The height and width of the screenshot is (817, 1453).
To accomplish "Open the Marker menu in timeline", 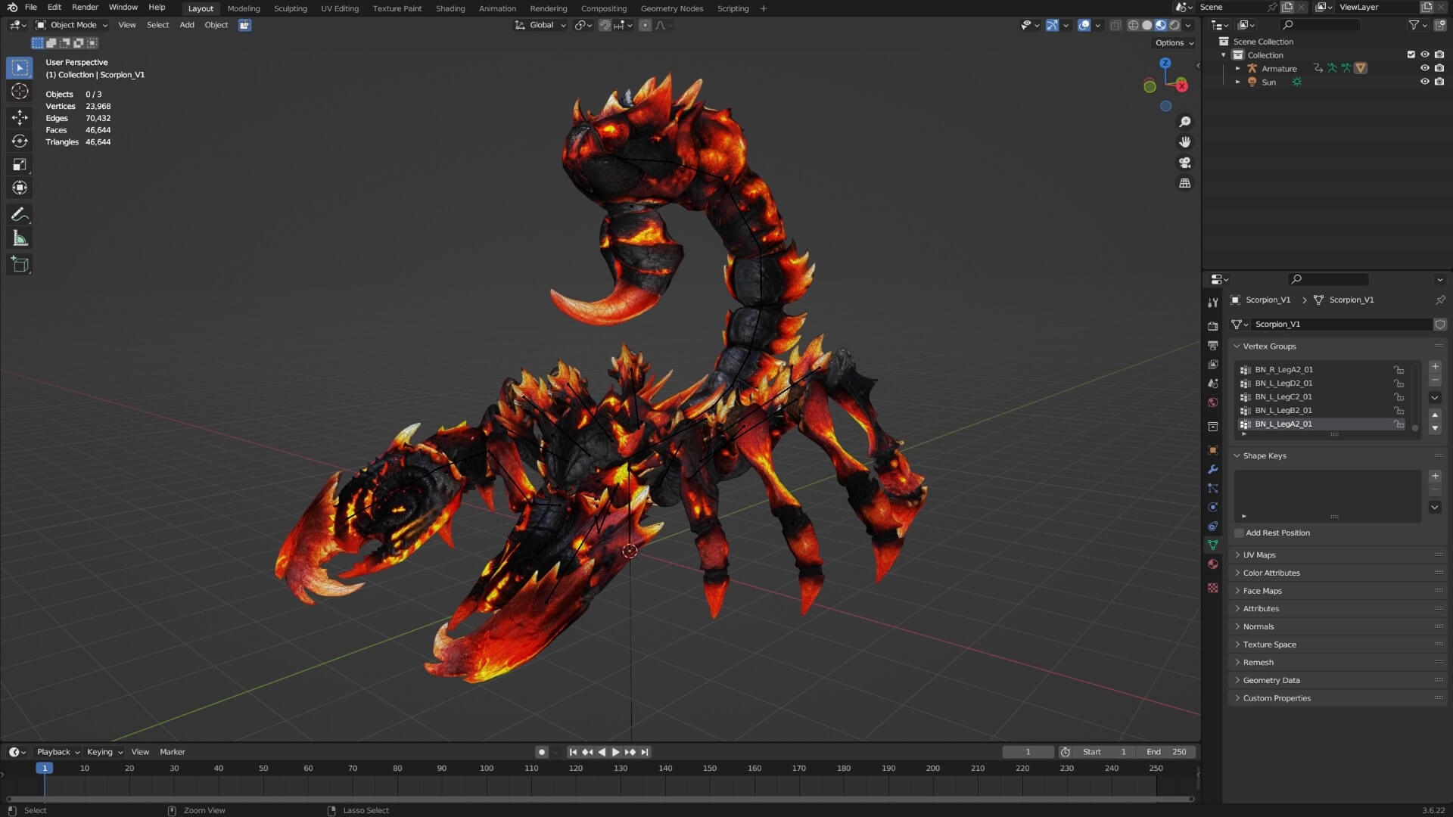I will tap(172, 752).
